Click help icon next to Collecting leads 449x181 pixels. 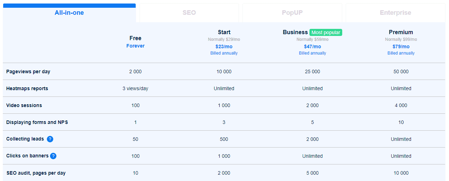[50, 139]
